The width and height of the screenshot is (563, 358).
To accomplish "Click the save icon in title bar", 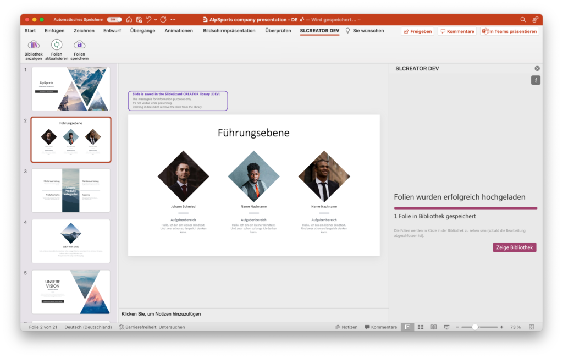I will [139, 20].
